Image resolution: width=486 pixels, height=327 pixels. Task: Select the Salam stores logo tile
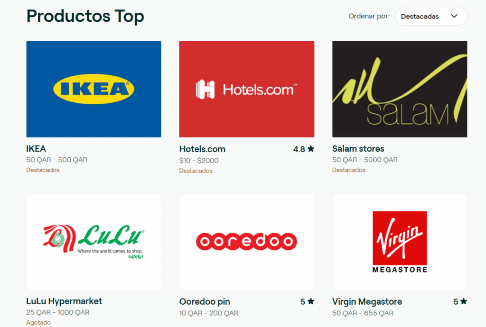400,89
